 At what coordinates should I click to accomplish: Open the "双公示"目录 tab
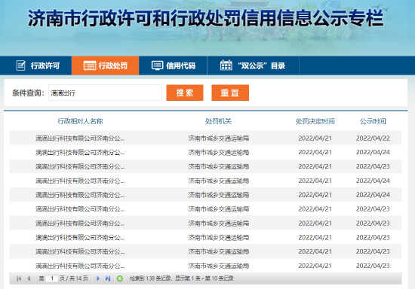coord(253,65)
